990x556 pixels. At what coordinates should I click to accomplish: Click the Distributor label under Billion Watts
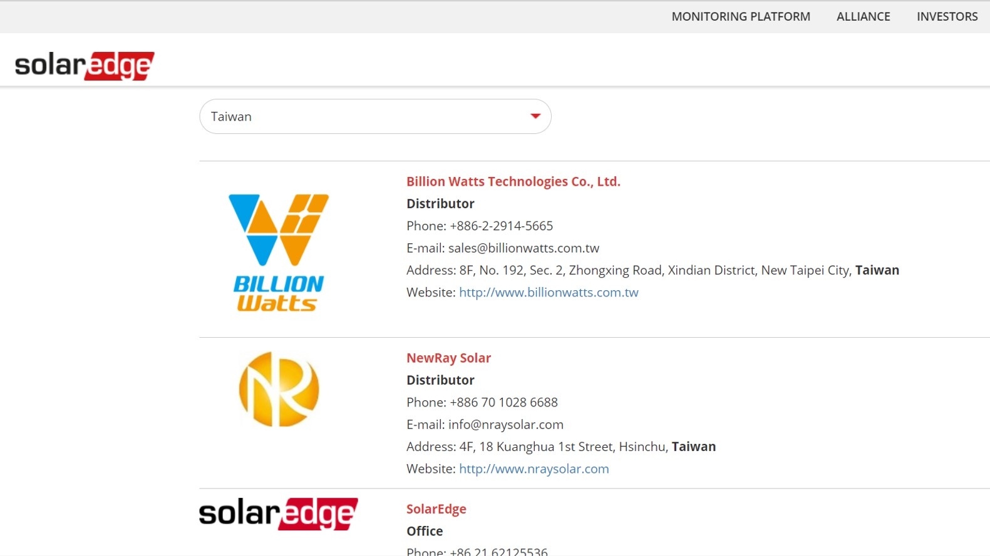click(440, 204)
